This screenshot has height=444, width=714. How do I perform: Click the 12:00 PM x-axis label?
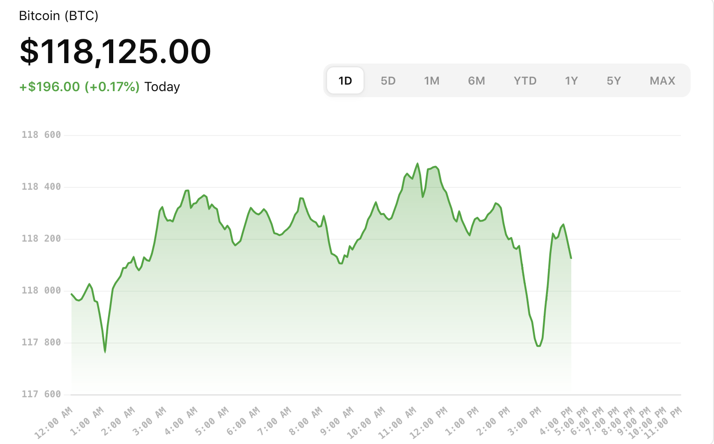coord(429,423)
